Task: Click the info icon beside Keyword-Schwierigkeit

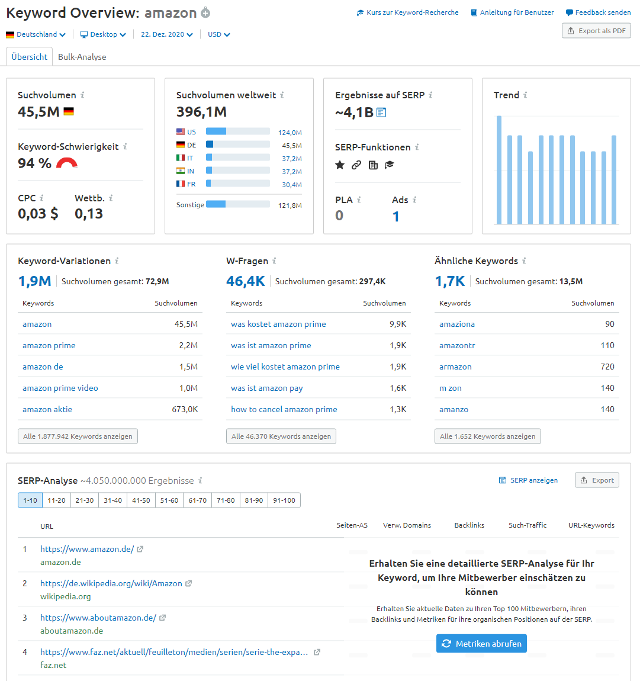Action: pyautogui.click(x=125, y=146)
